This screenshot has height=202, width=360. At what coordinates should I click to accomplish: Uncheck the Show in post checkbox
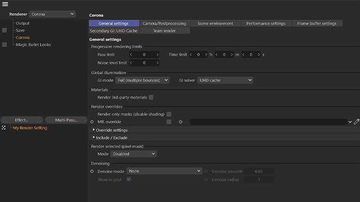129,179
